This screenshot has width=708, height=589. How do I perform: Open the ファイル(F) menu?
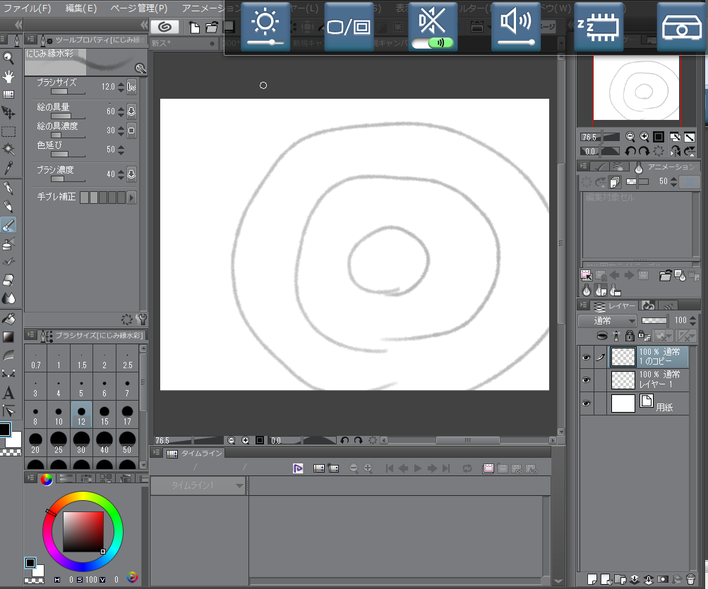point(28,8)
